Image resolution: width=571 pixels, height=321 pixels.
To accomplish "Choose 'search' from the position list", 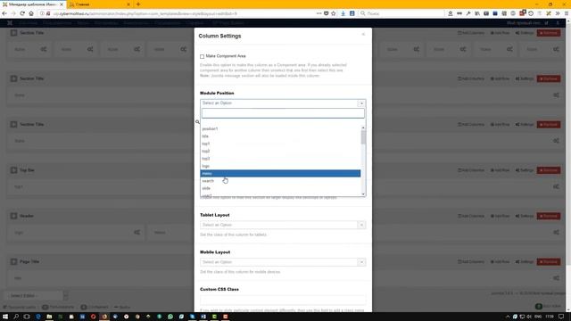I will tap(280, 181).
